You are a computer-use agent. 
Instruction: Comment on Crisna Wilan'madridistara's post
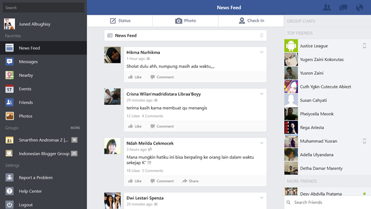[162, 126]
